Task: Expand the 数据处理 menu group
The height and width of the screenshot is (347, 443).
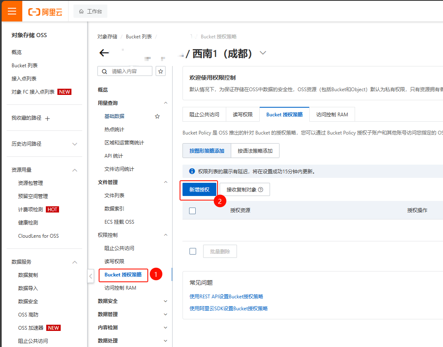Action: click(166, 341)
